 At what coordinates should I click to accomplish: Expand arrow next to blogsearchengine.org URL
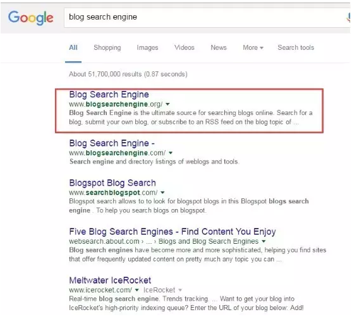click(167, 104)
